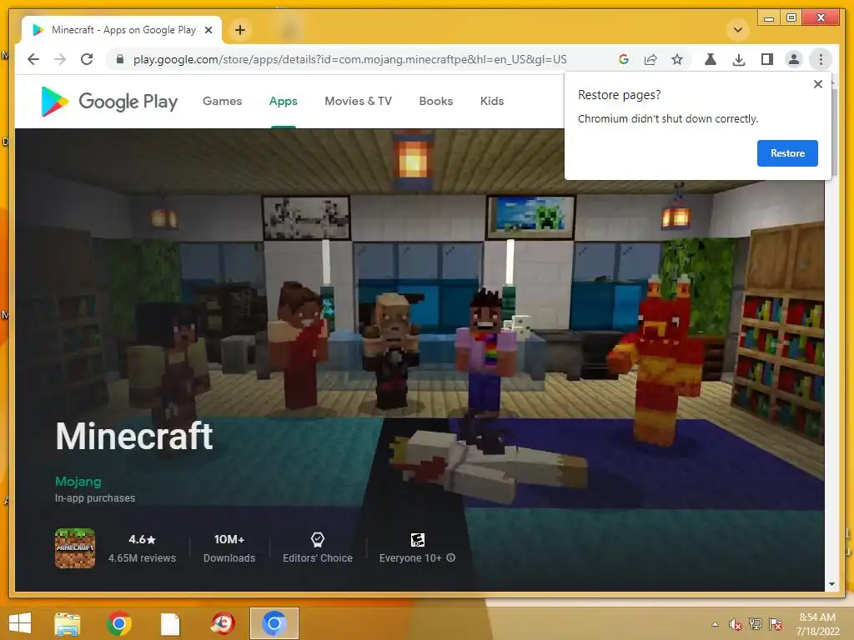The height and width of the screenshot is (640, 854).
Task: Open the profile avatar menu
Action: tap(794, 59)
